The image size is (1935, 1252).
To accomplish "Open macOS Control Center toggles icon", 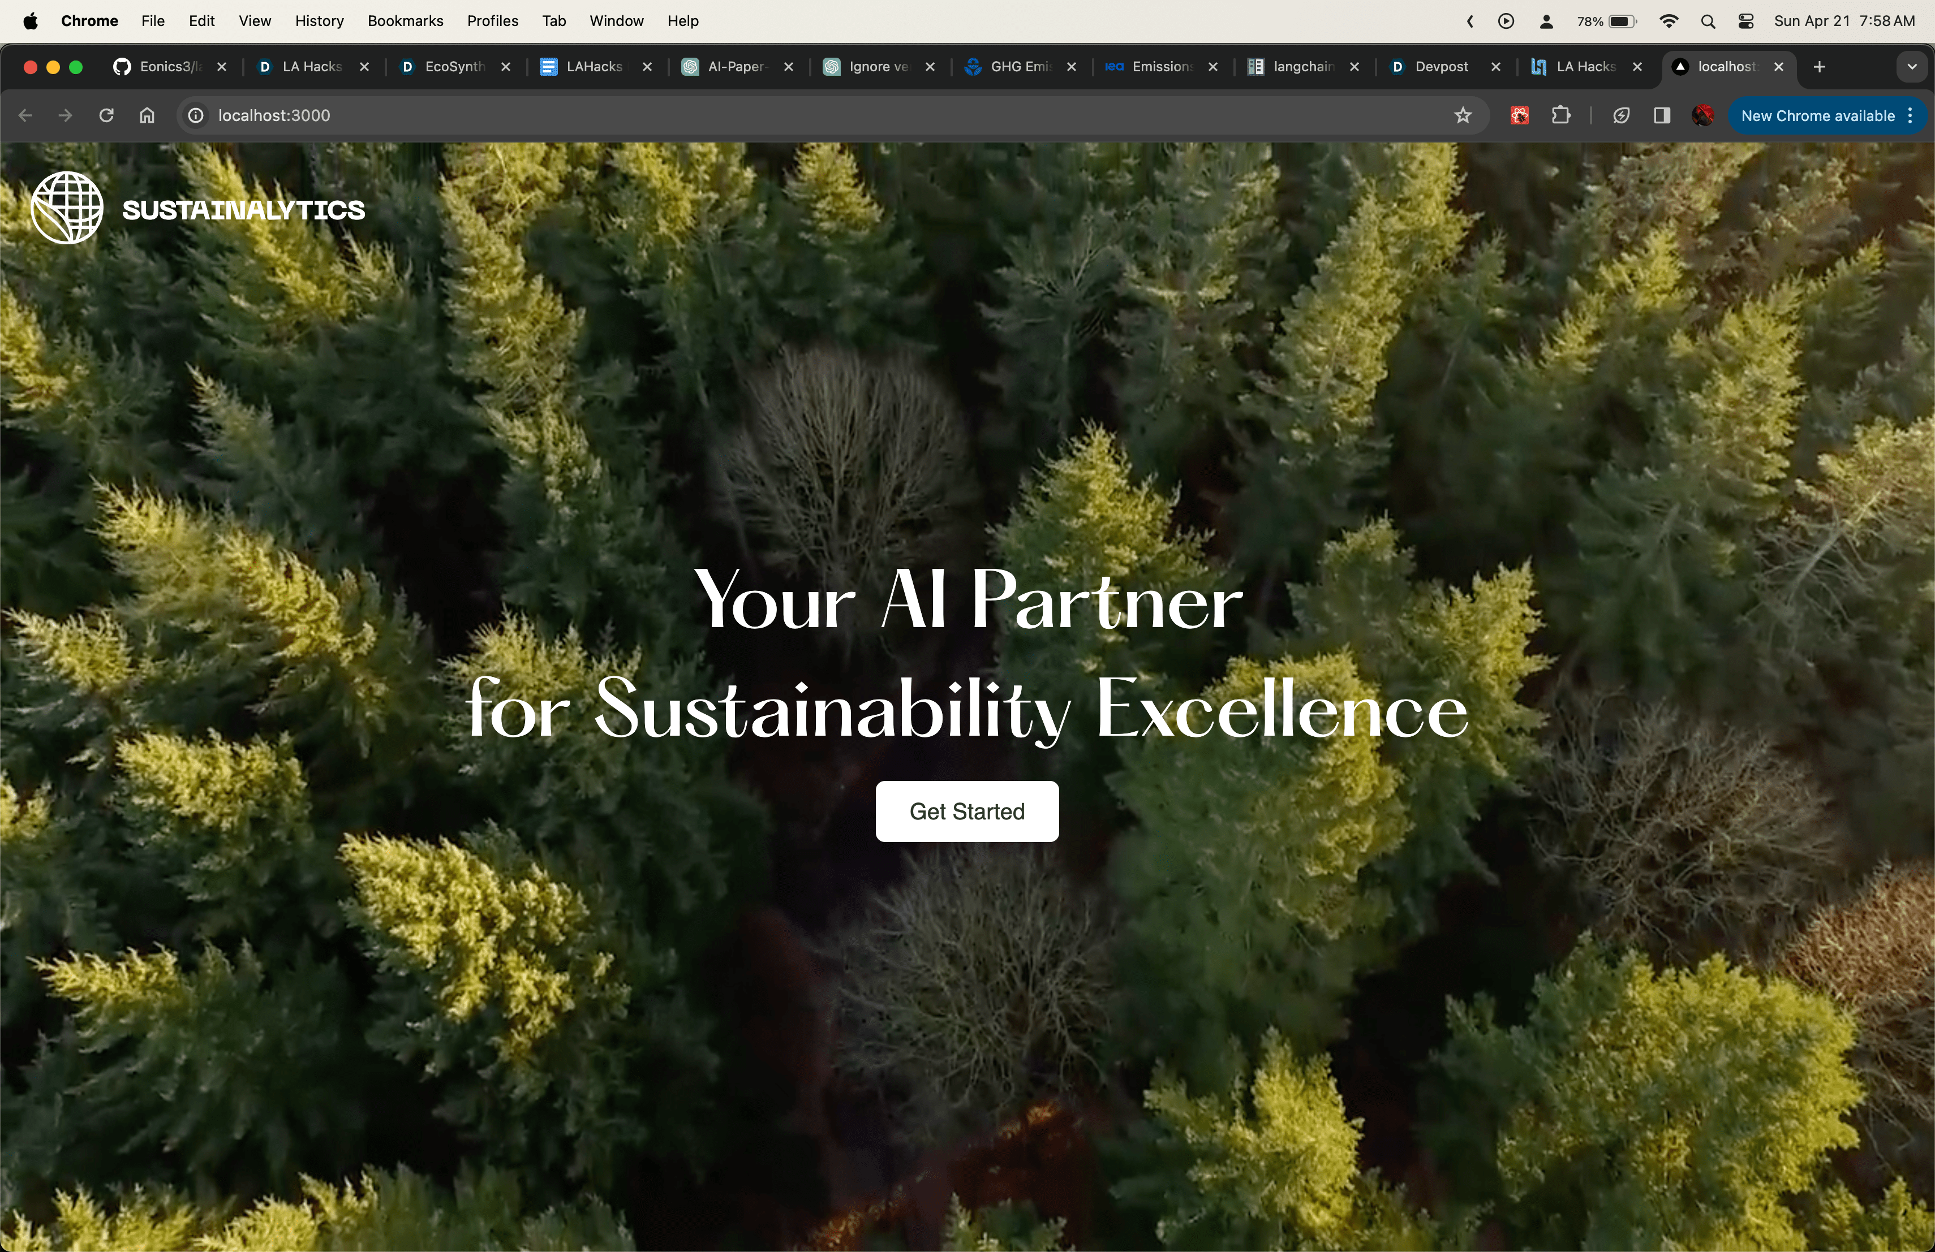I will (x=1745, y=21).
